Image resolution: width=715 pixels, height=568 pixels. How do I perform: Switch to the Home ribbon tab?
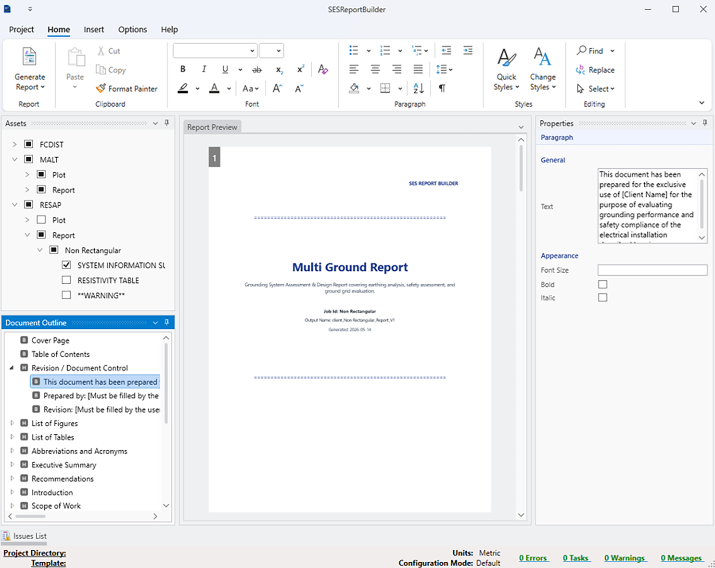[x=59, y=29]
